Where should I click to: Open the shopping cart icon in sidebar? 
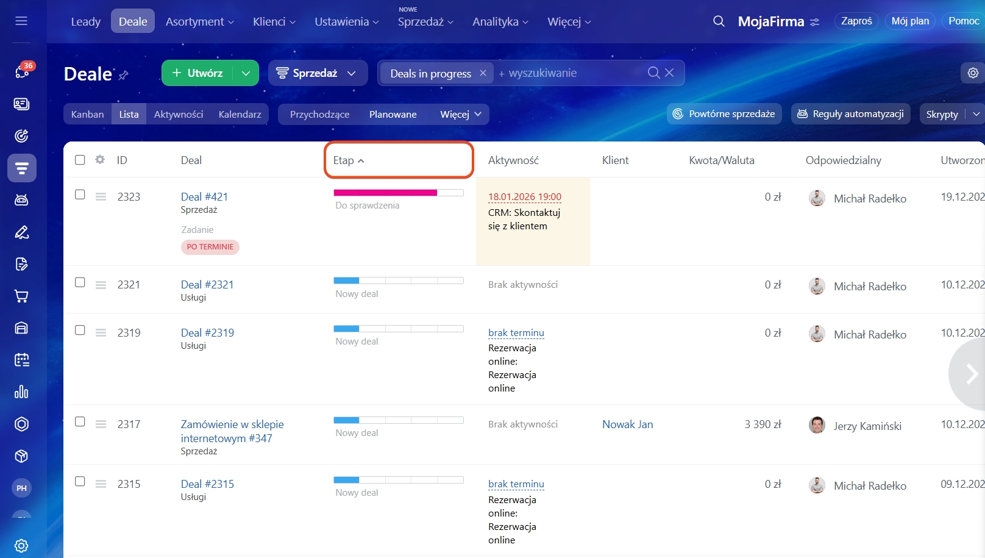click(x=21, y=296)
